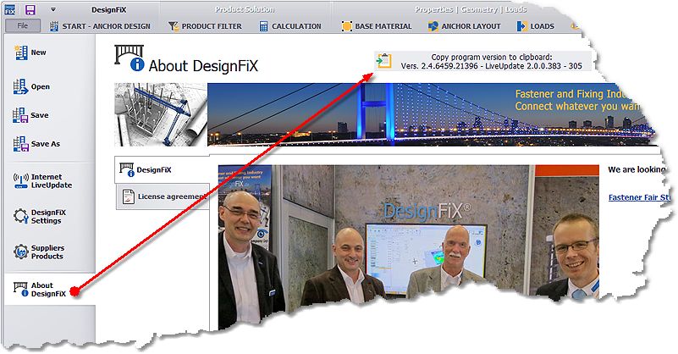Click the START - ANCHOR DESIGN icon
Image resolution: width=678 pixels, height=354 pixels.
pos(54,26)
